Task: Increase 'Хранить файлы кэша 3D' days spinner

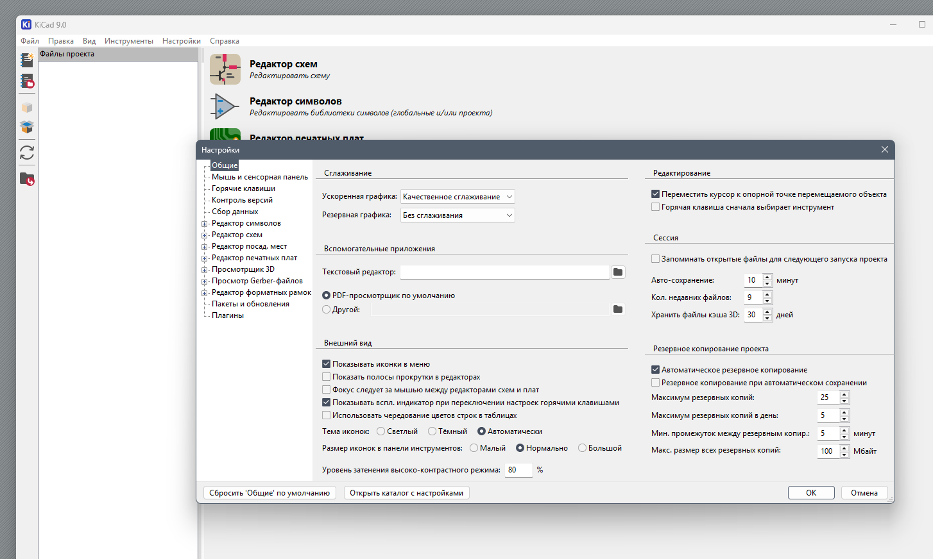Action: click(x=767, y=312)
